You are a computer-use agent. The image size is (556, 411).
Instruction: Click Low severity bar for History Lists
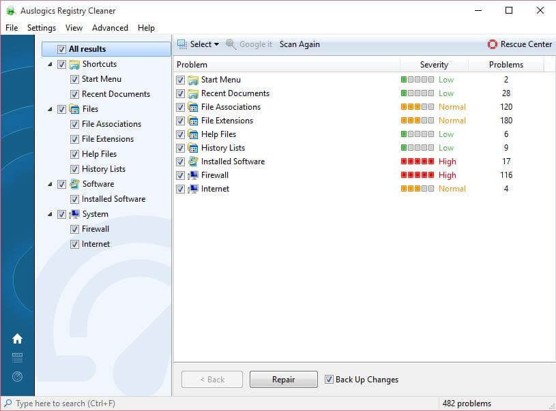click(x=418, y=148)
